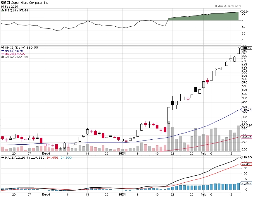Click the 'Dec4' date label under price panel
The height and width of the screenshot is (197, 254).
click(x=46, y=153)
